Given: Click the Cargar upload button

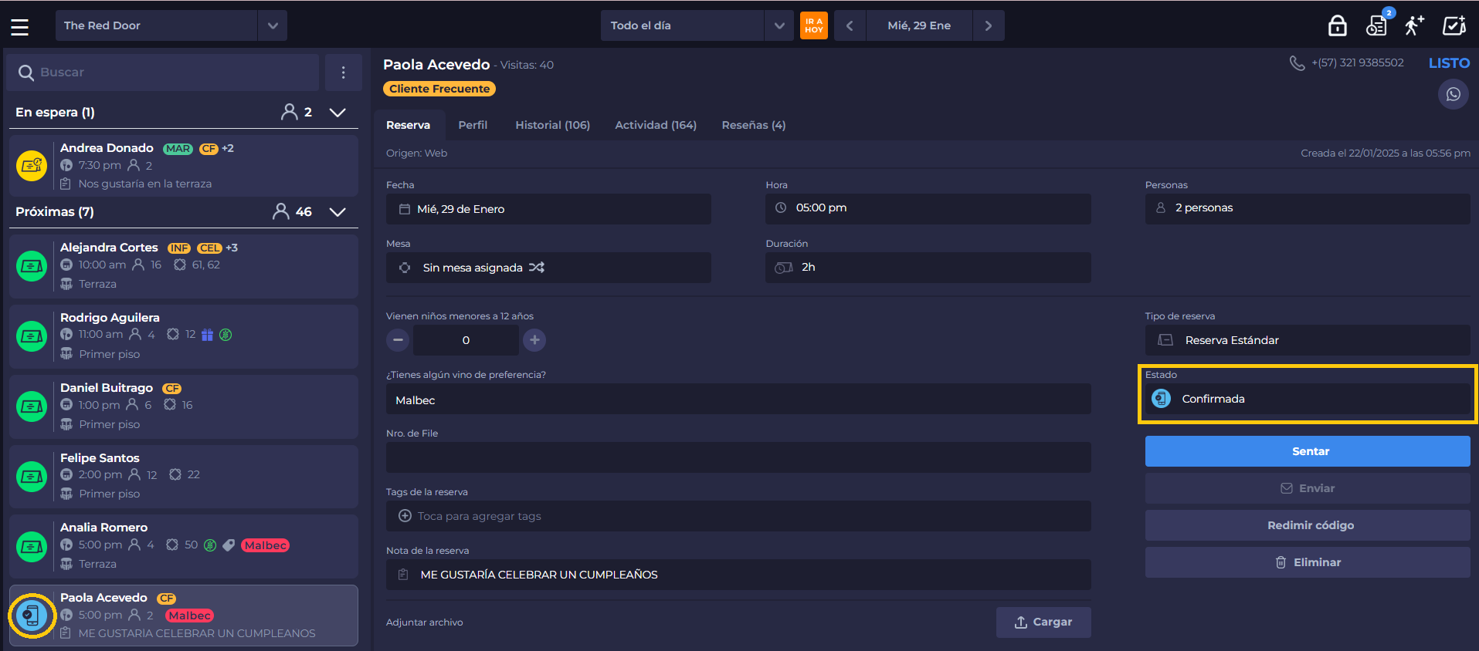Looking at the screenshot, I should tap(1043, 622).
